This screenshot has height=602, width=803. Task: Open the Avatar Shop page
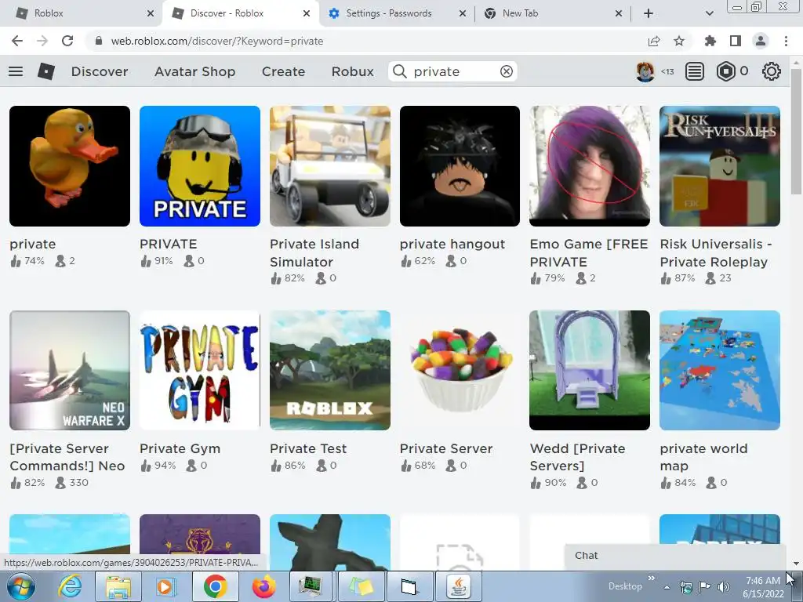(194, 71)
